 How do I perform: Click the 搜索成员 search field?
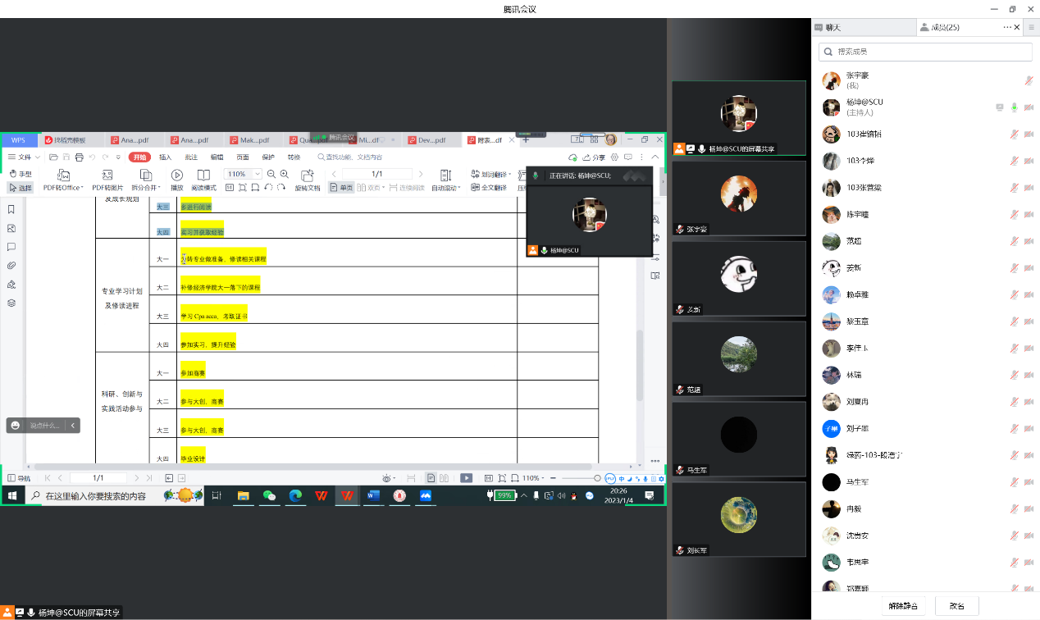point(925,52)
